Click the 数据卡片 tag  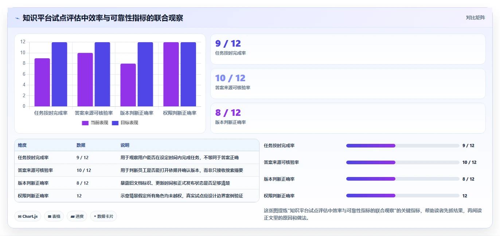coord(103,216)
